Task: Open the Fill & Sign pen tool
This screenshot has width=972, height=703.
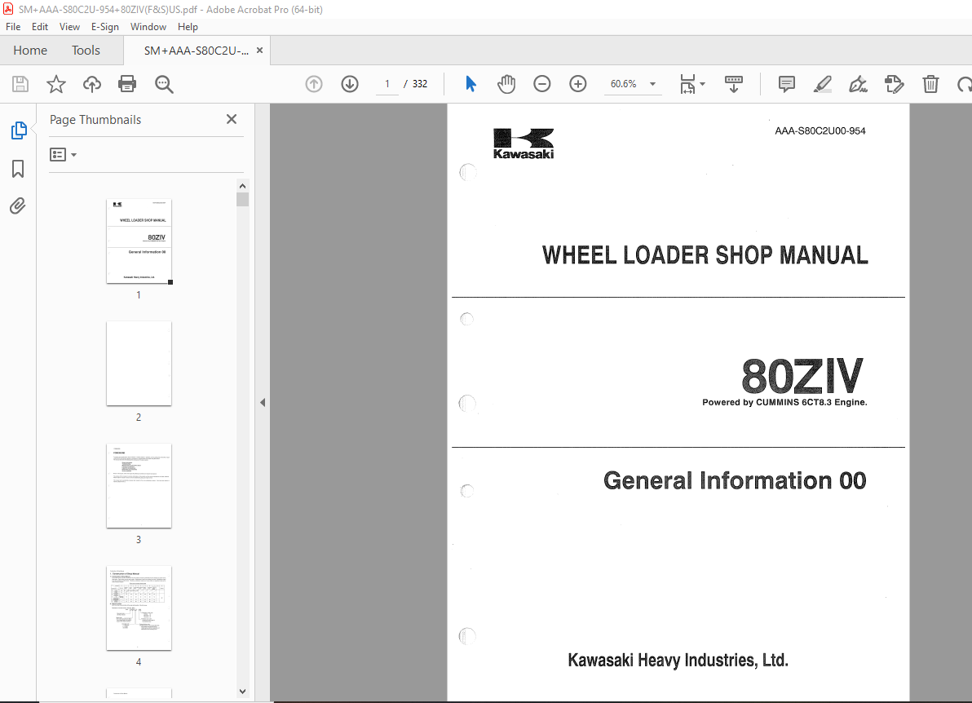Action: click(858, 84)
